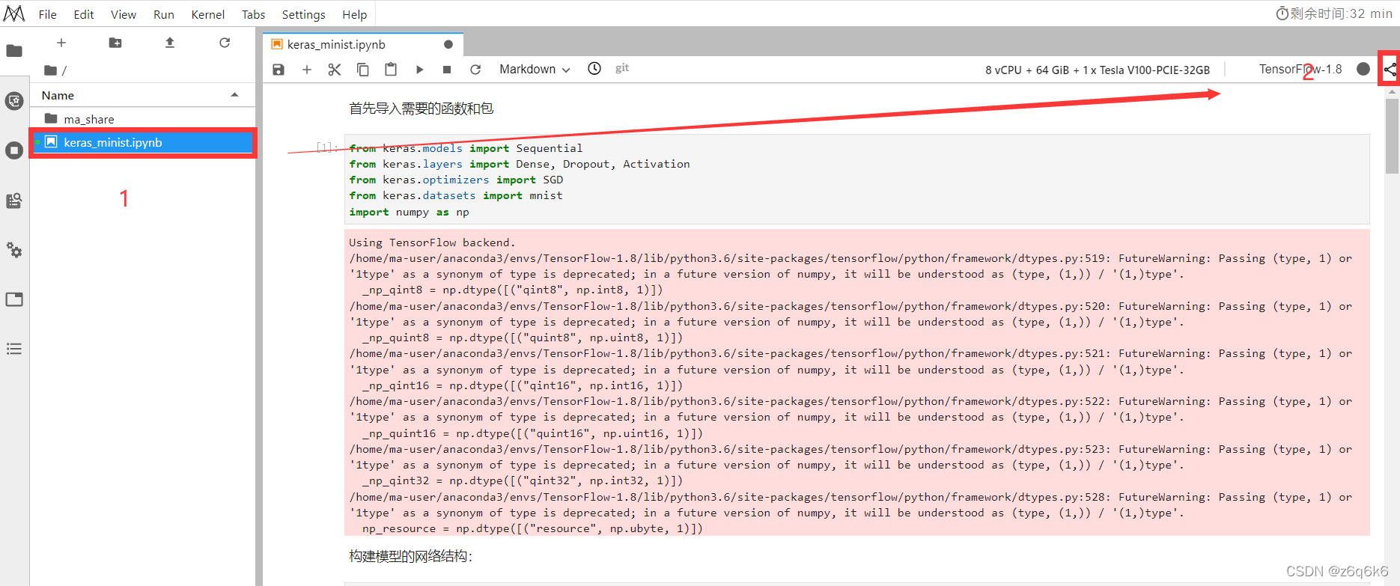Select the first markdown cell with the Chinese import heading
Screen dimensions: 1400x586
pyautogui.click(x=421, y=109)
